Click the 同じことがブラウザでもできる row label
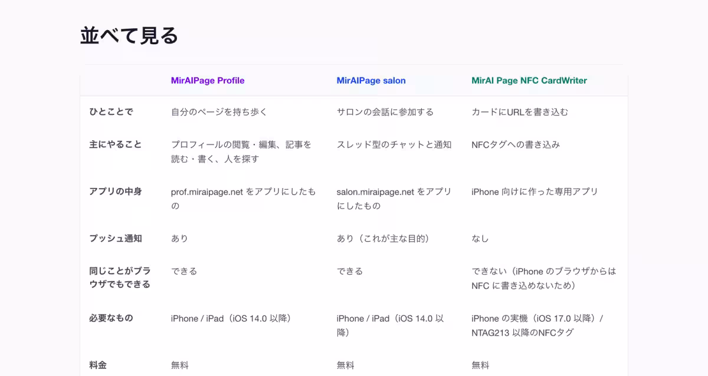The height and width of the screenshot is (376, 708). click(x=120, y=278)
